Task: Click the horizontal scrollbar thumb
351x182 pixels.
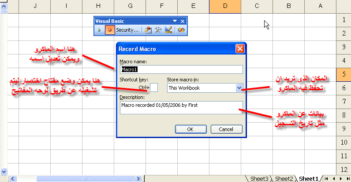Action: click(85, 178)
